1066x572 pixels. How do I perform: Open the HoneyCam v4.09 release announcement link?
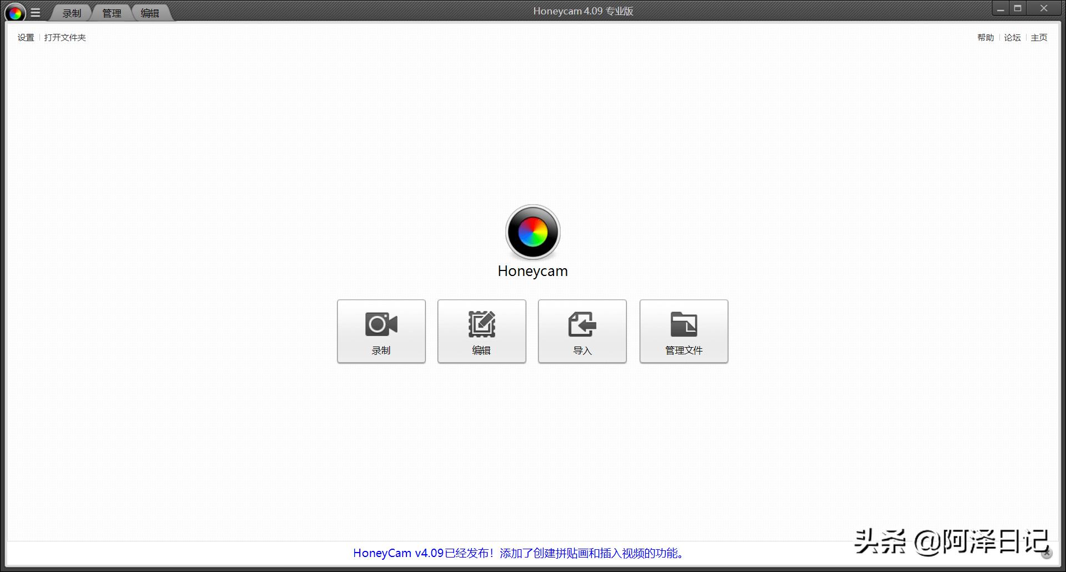[x=520, y=553]
